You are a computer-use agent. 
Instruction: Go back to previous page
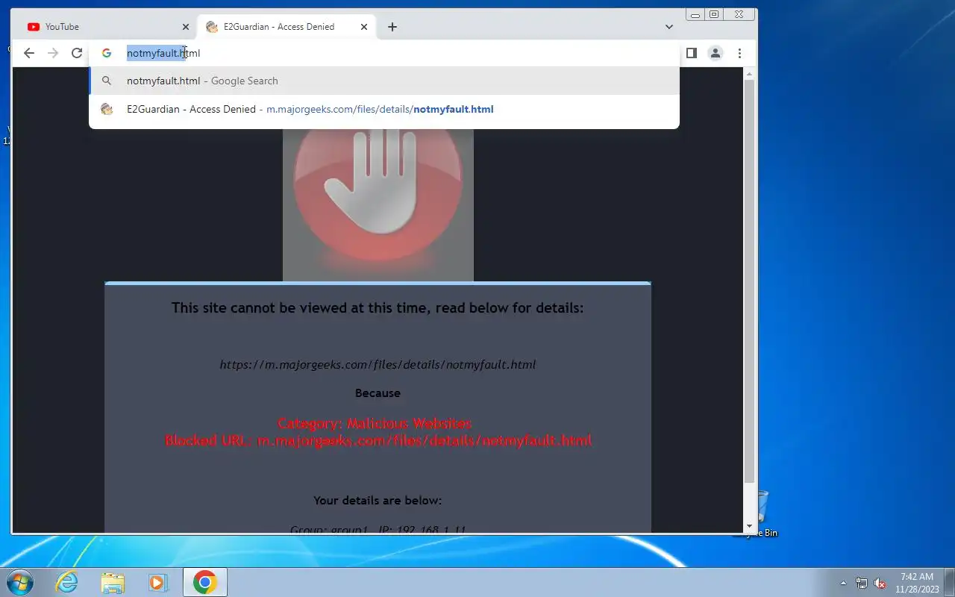(x=29, y=53)
